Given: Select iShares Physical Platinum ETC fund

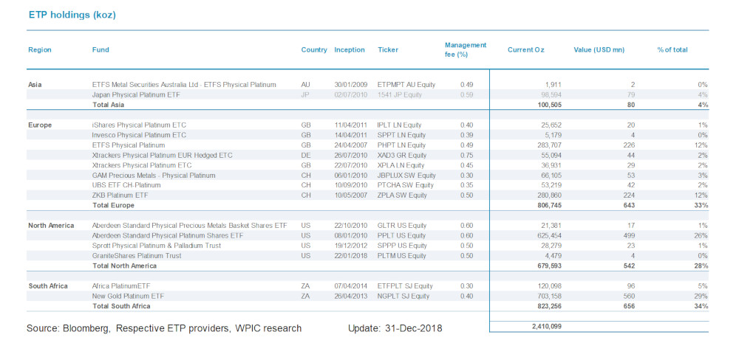Looking at the screenshot, I should pyautogui.click(x=139, y=125).
